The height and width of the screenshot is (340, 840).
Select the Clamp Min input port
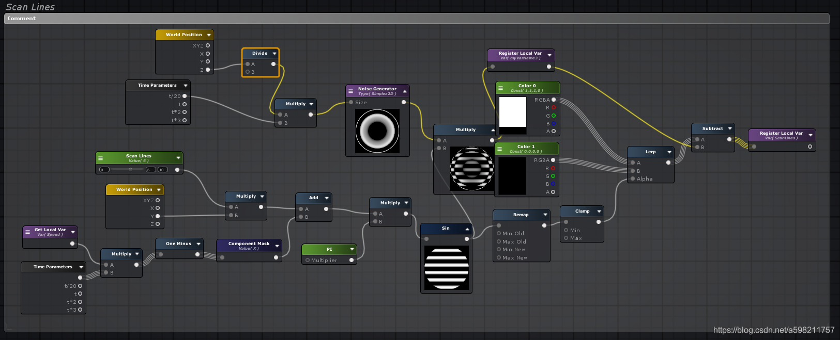tap(566, 230)
